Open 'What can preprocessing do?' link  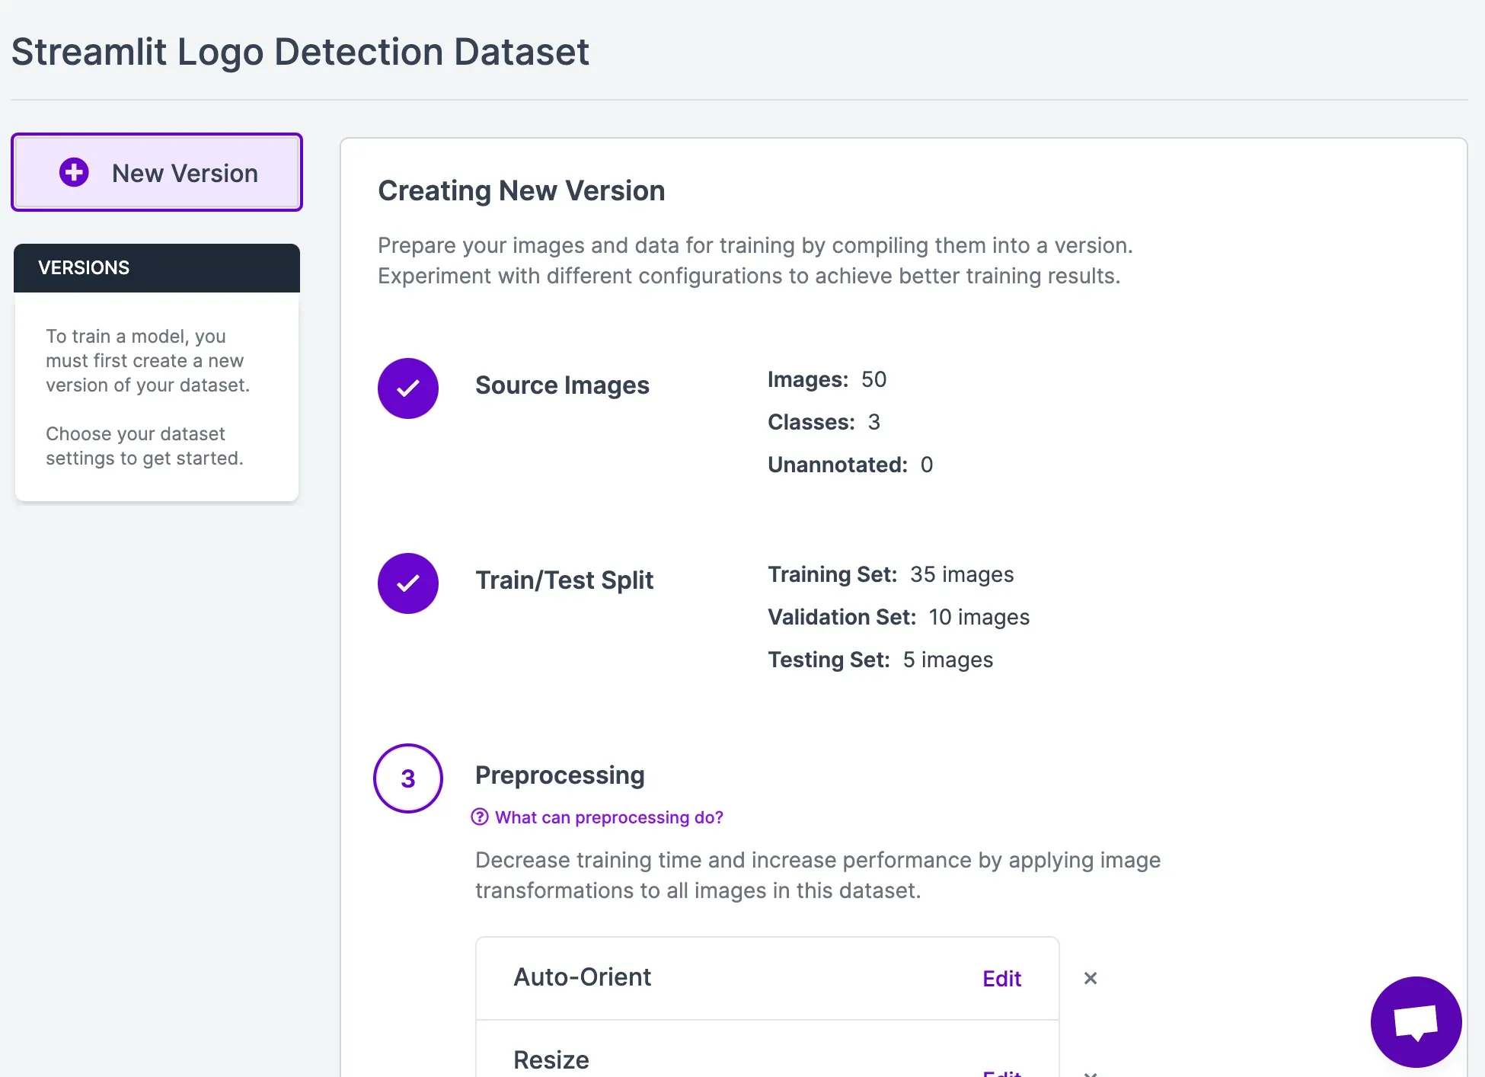pos(608,817)
